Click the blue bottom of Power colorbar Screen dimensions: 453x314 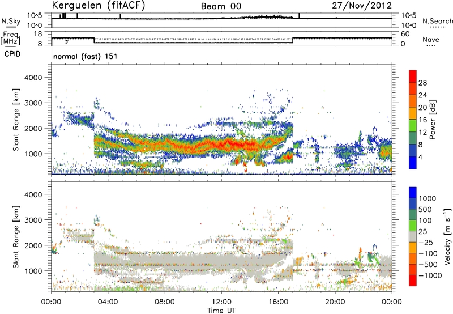tap(413, 164)
